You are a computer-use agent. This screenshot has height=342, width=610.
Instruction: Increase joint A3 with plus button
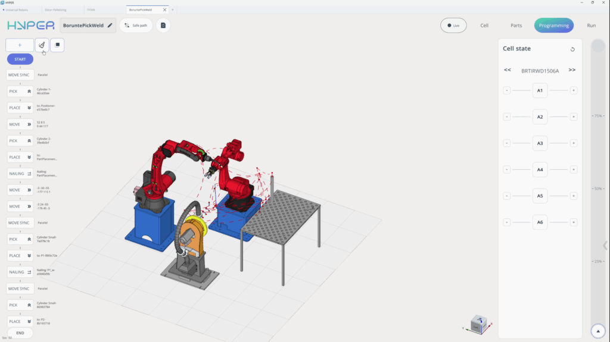click(x=574, y=143)
